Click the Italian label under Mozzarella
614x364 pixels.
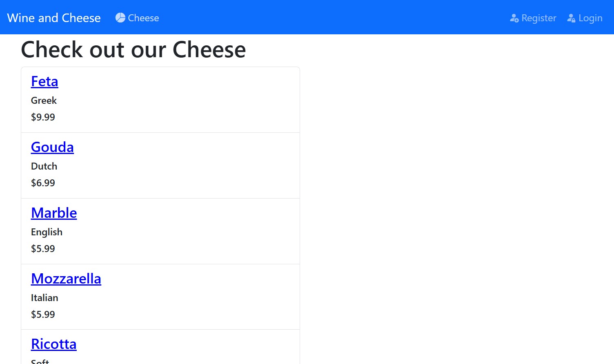coord(44,298)
